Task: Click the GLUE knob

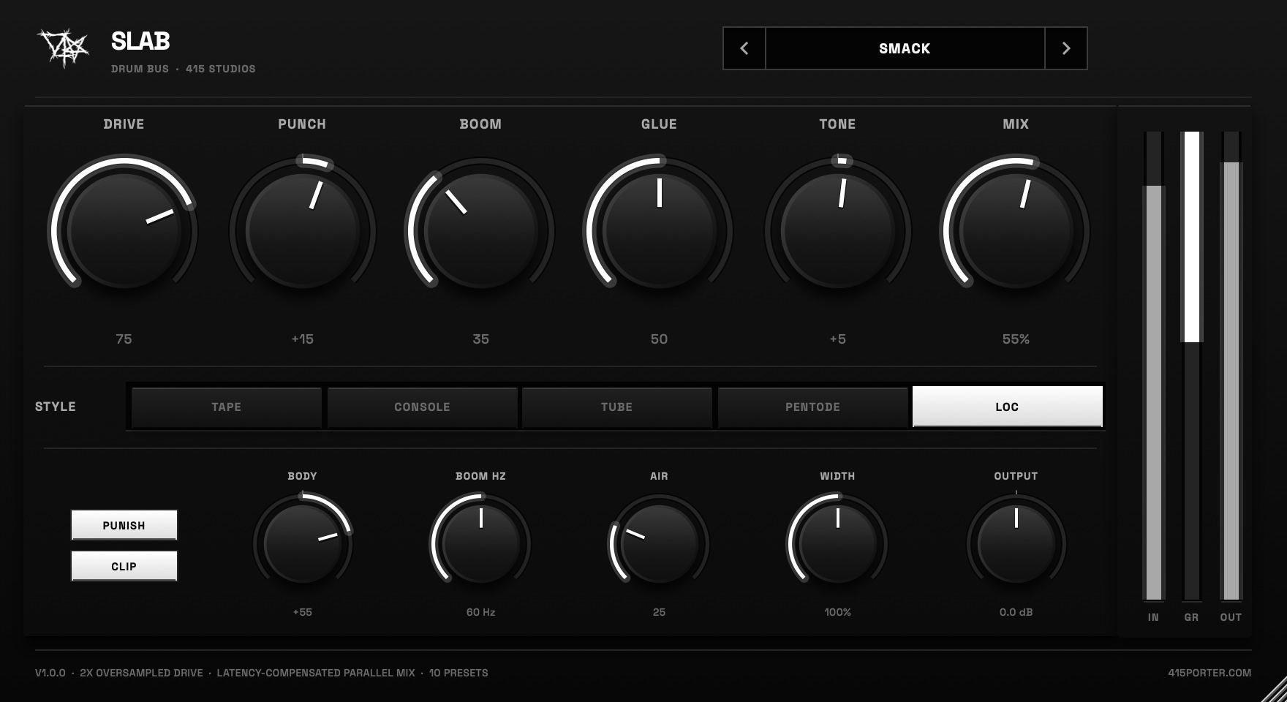Action: coord(659,230)
